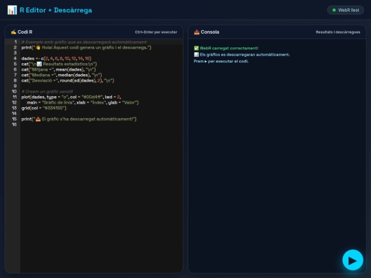
Task: Click the Ctrl+Enter per executar hint
Action: [x=156, y=32]
